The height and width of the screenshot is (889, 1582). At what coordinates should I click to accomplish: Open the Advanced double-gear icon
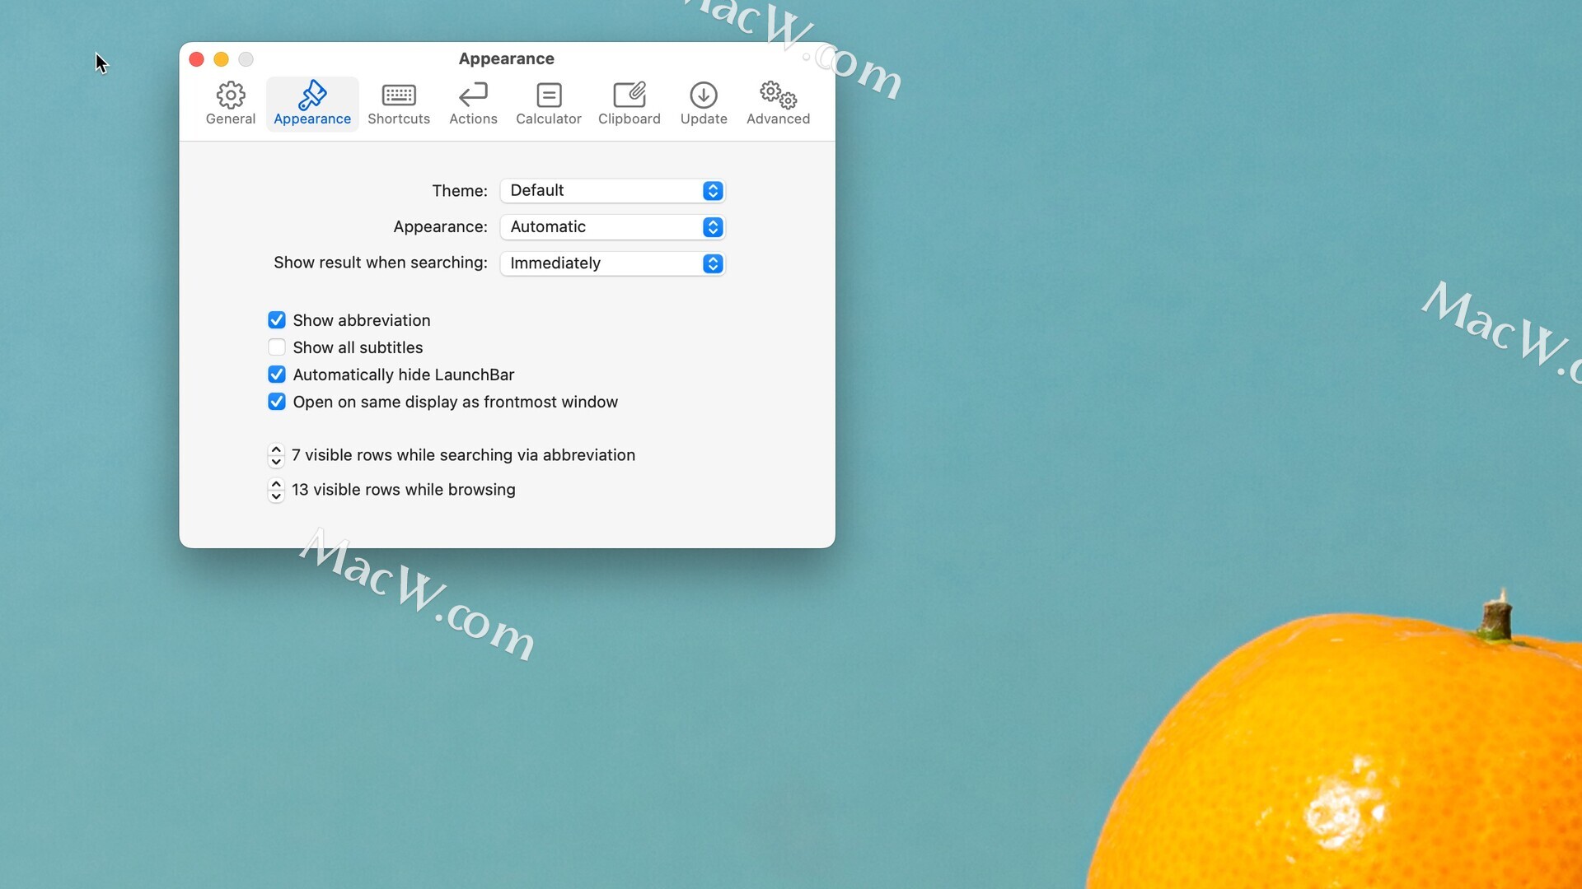pos(778,95)
